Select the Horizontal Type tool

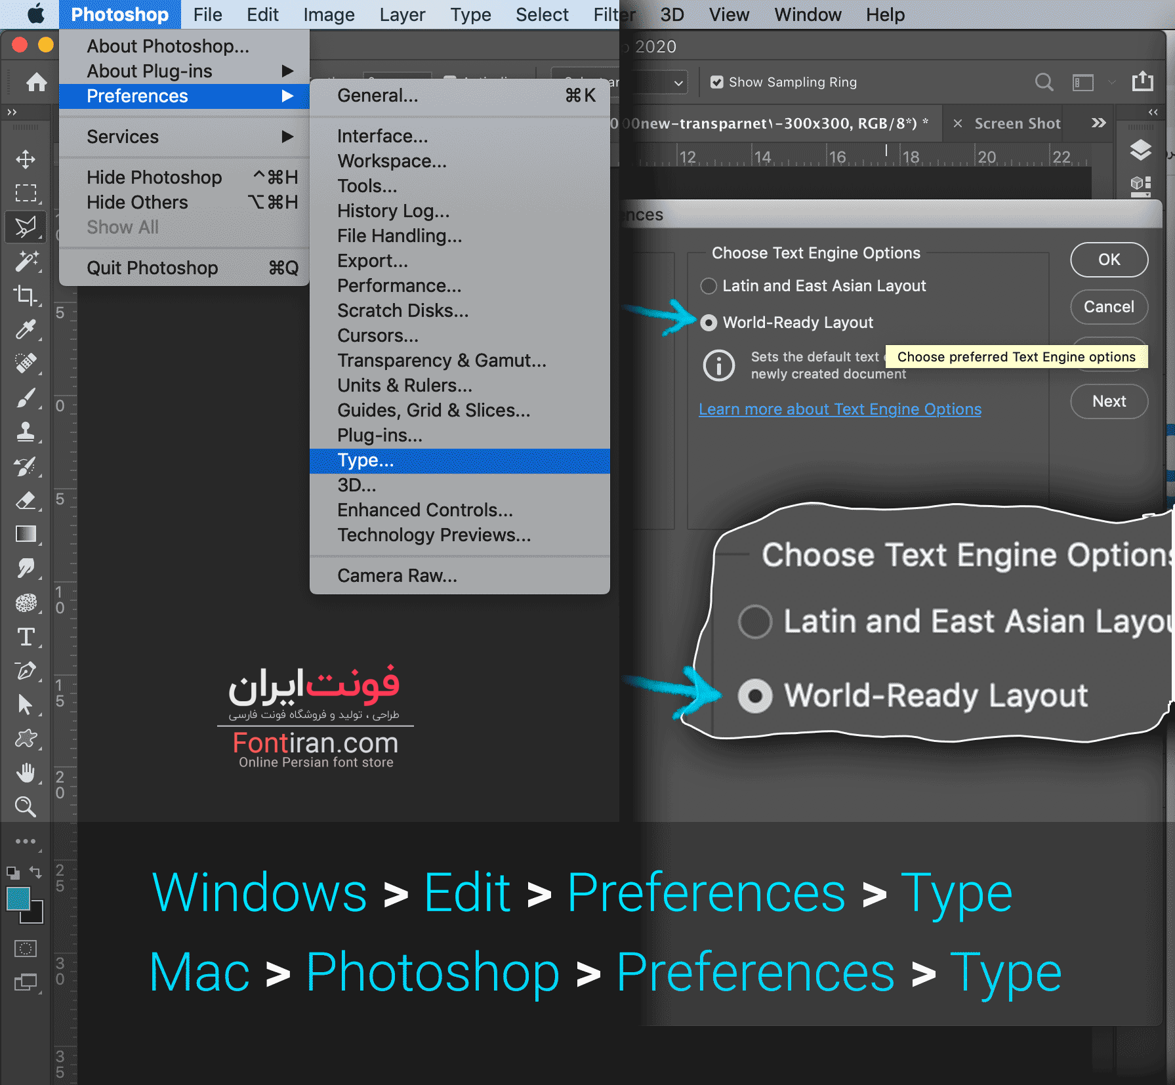[x=26, y=636]
